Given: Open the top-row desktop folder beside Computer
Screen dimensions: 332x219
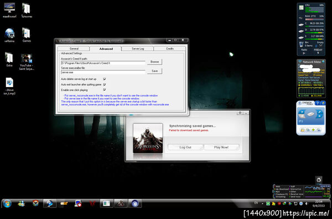Looking at the screenshot, I should coord(27,10).
